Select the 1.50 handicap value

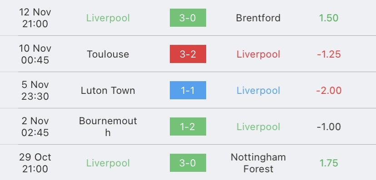328,18
